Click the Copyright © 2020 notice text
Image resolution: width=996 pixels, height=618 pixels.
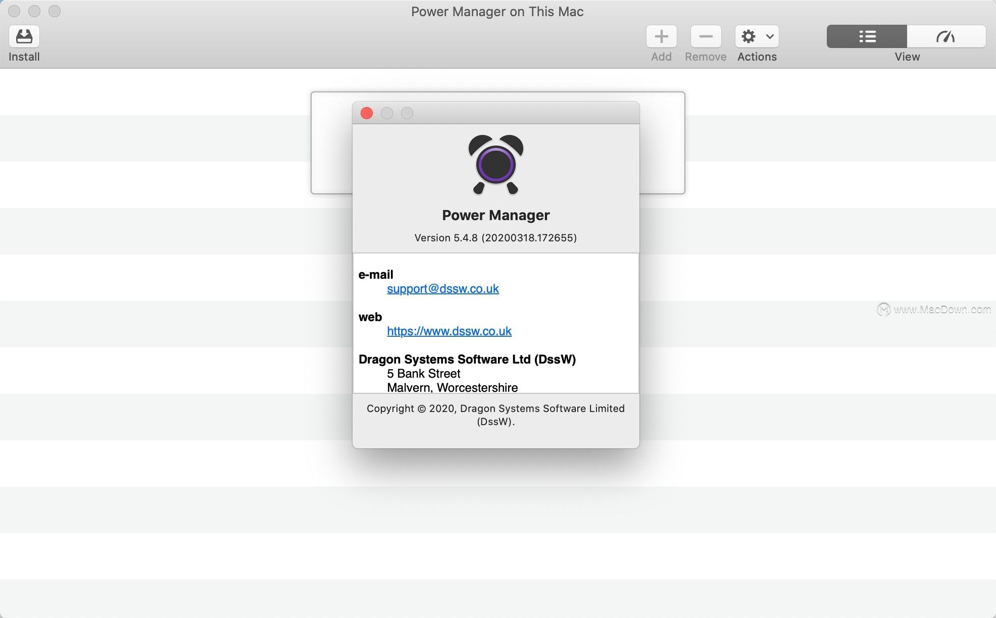(x=495, y=415)
